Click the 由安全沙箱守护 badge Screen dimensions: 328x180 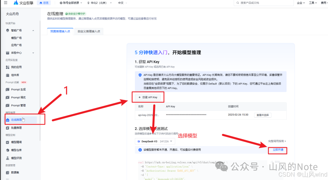[75, 14]
